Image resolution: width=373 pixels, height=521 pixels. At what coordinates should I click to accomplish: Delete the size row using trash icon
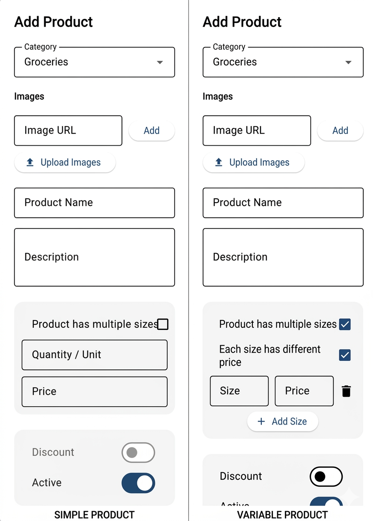346,391
